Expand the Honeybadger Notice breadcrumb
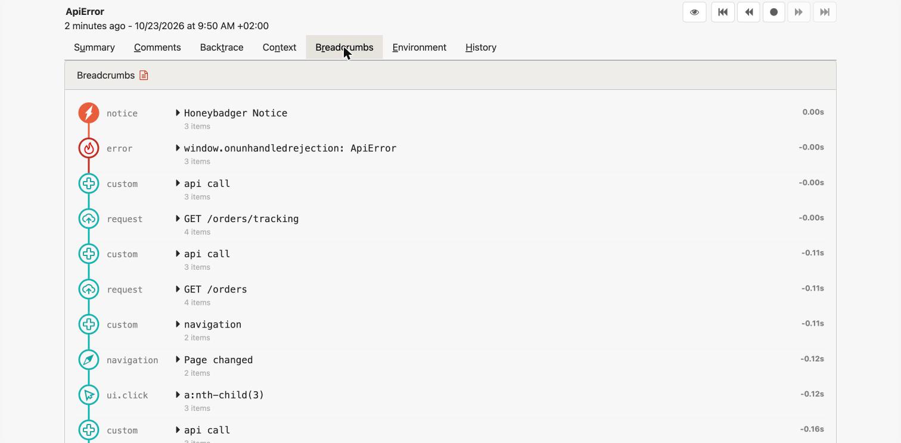 tap(178, 113)
